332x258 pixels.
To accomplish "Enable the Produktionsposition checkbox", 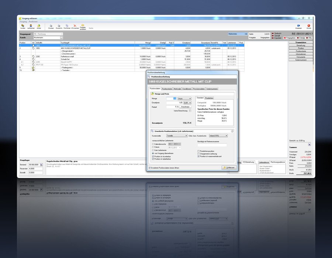I will [x=198, y=151].
